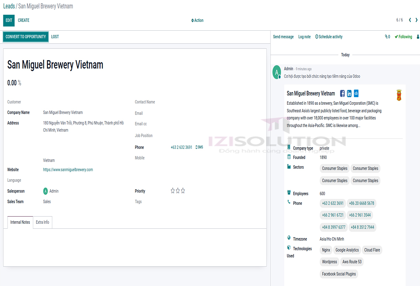The width and height of the screenshot is (420, 286).
Task: Navigate to previous record with left arrow
Action: (410, 19)
